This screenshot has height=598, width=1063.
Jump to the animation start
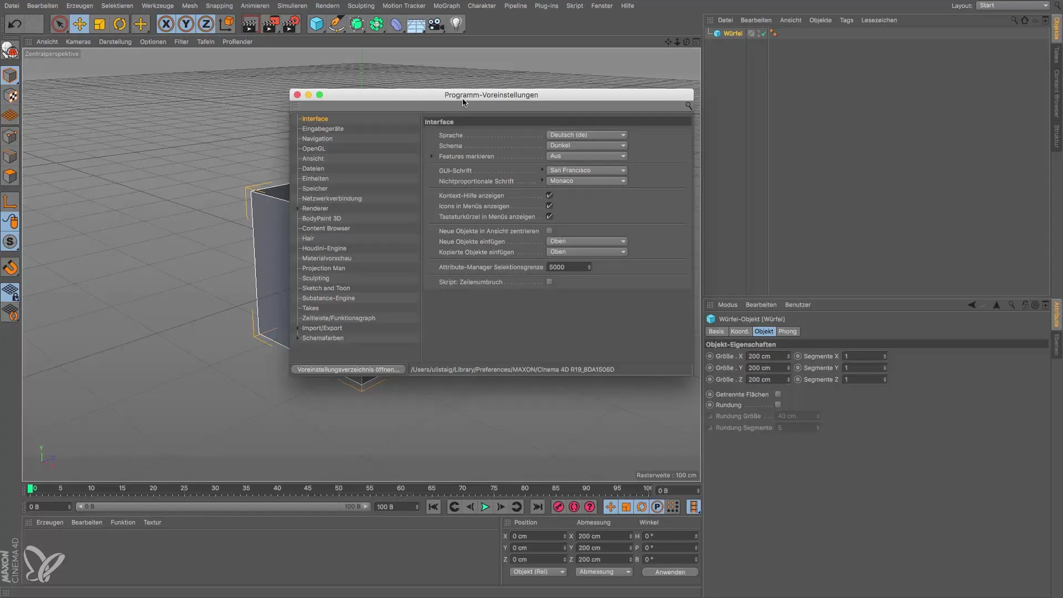click(434, 507)
